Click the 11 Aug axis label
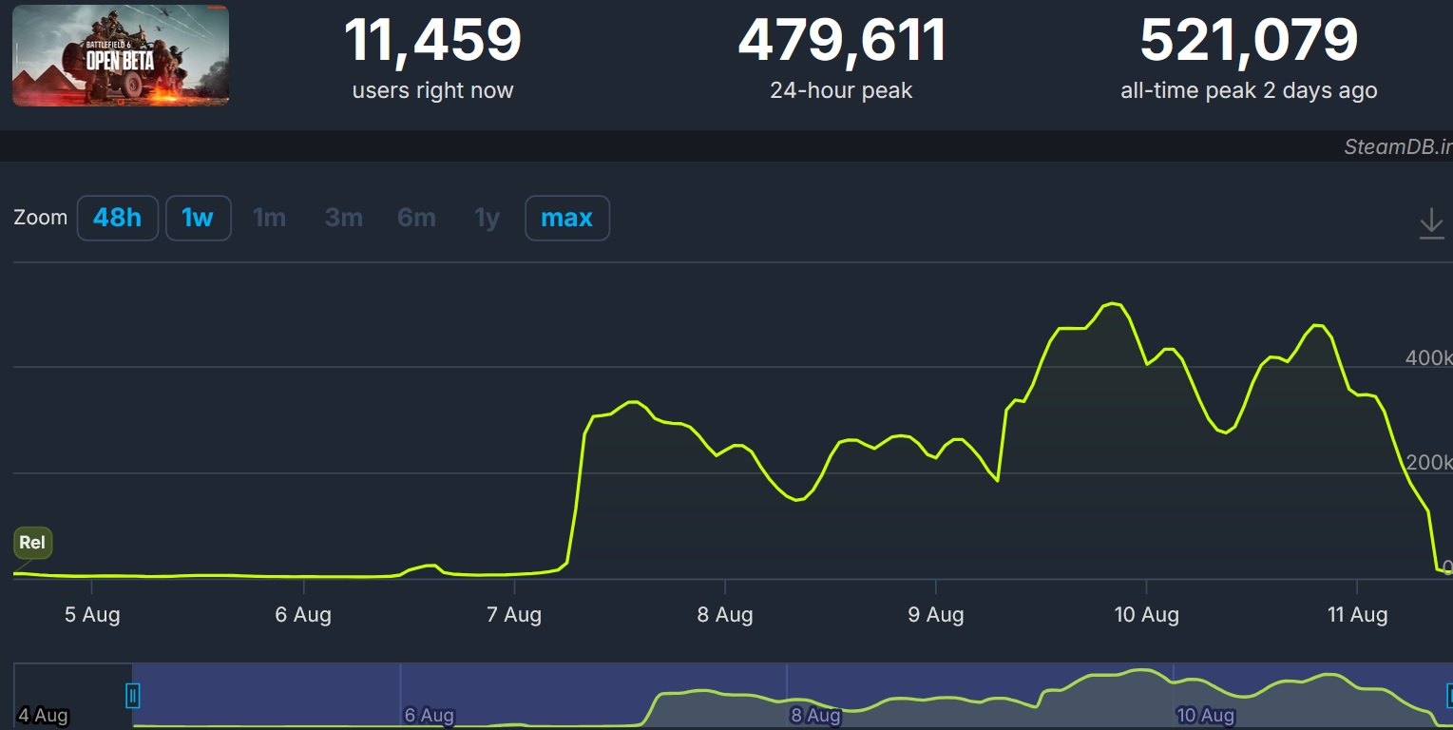The image size is (1453, 730). click(x=1358, y=615)
